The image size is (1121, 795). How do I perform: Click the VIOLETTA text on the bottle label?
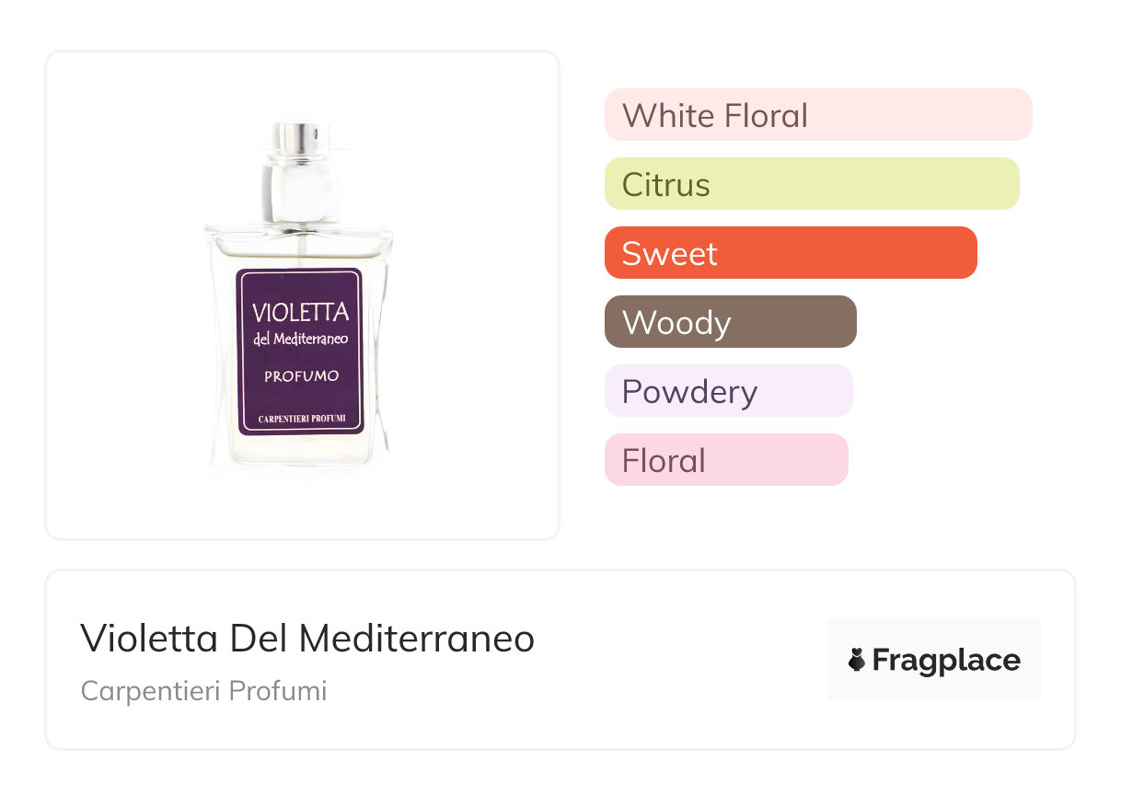[x=300, y=312]
